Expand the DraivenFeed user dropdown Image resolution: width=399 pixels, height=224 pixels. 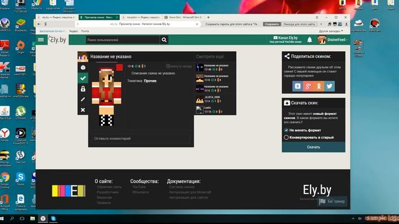pos(337,40)
